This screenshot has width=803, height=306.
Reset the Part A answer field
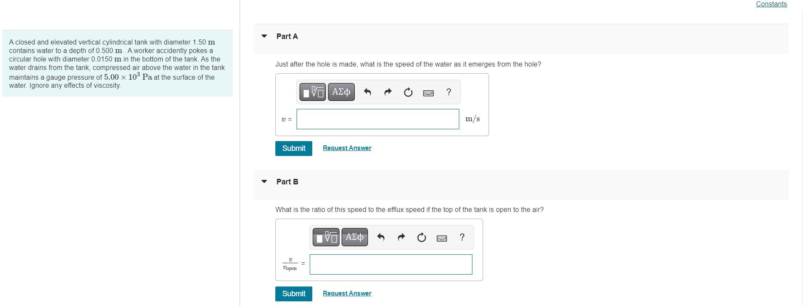(x=408, y=92)
